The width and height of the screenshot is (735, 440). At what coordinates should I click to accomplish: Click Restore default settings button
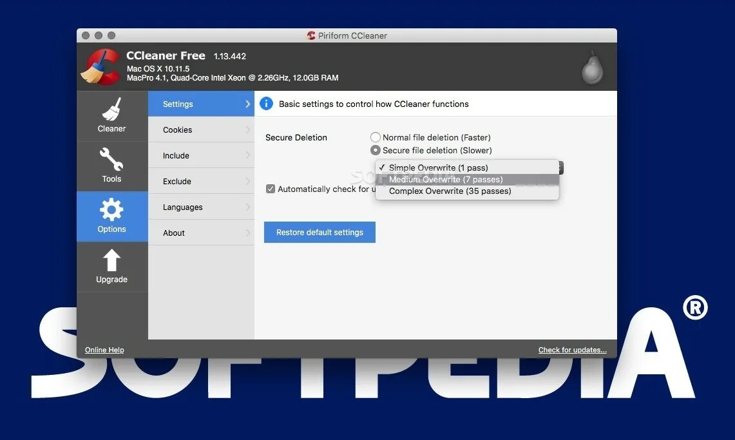(320, 233)
